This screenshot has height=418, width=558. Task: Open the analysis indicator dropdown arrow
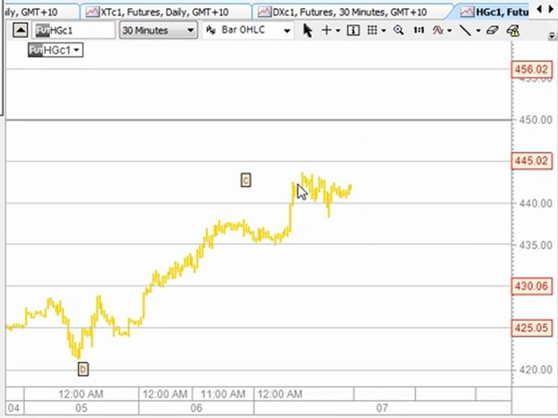[449, 31]
